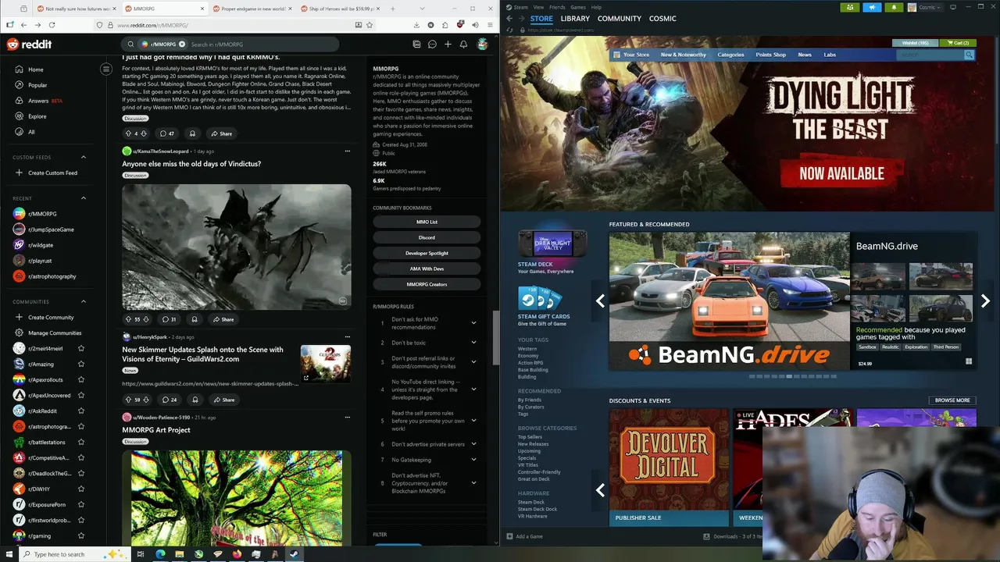Open MMO List community bookmark
1000x562 pixels.
[427, 222]
